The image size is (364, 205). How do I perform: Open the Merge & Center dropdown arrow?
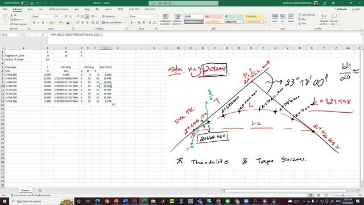point(125,23)
